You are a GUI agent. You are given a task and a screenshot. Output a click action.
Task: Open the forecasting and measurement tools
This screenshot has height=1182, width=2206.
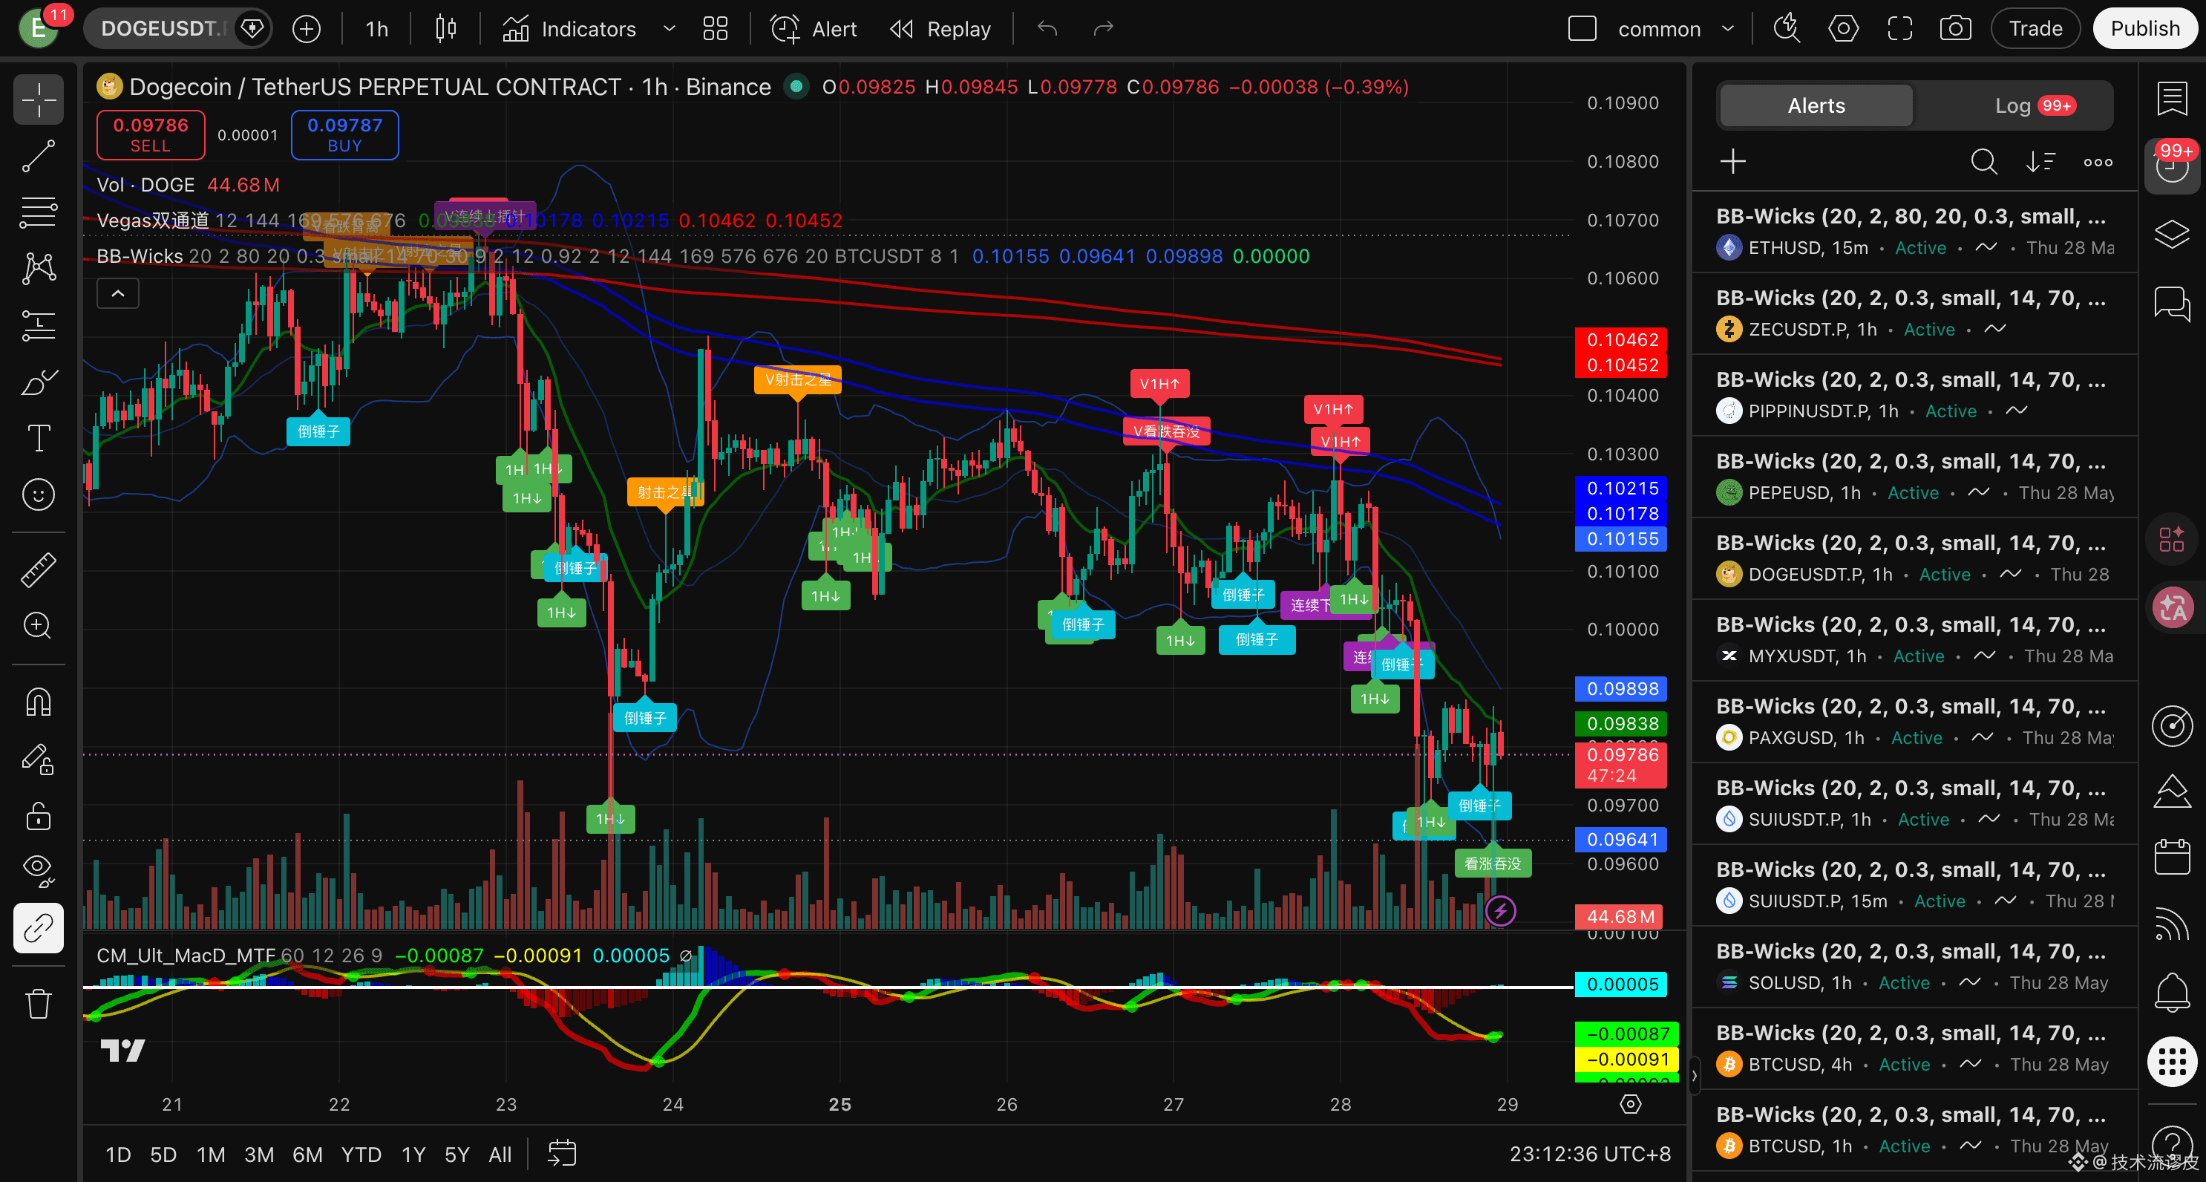tap(39, 325)
